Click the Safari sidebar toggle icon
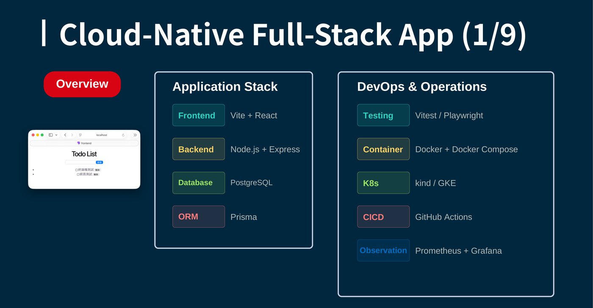The width and height of the screenshot is (593, 308). coord(50,135)
